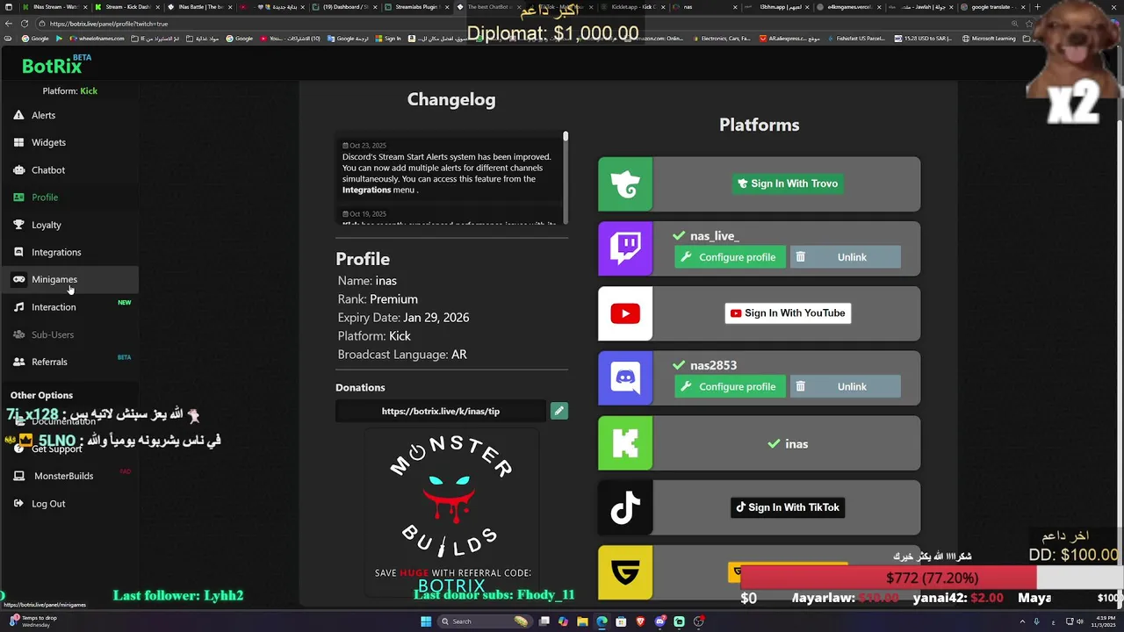Viewport: 1124px width, 632px height.
Task: Edit the donation link with pencil icon
Action: click(558, 411)
